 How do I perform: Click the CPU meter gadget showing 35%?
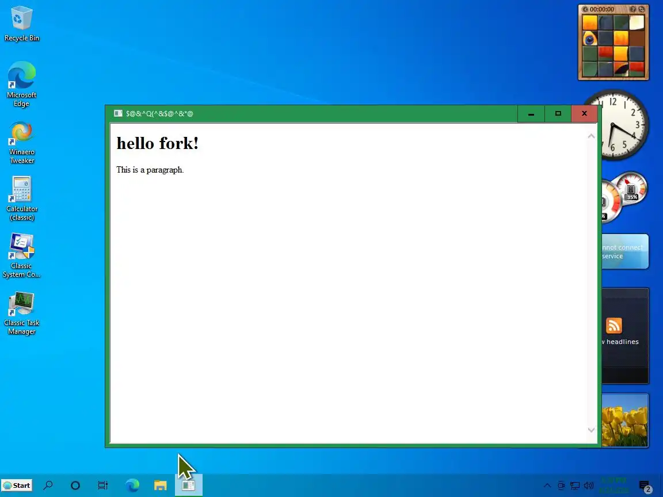[x=631, y=188]
